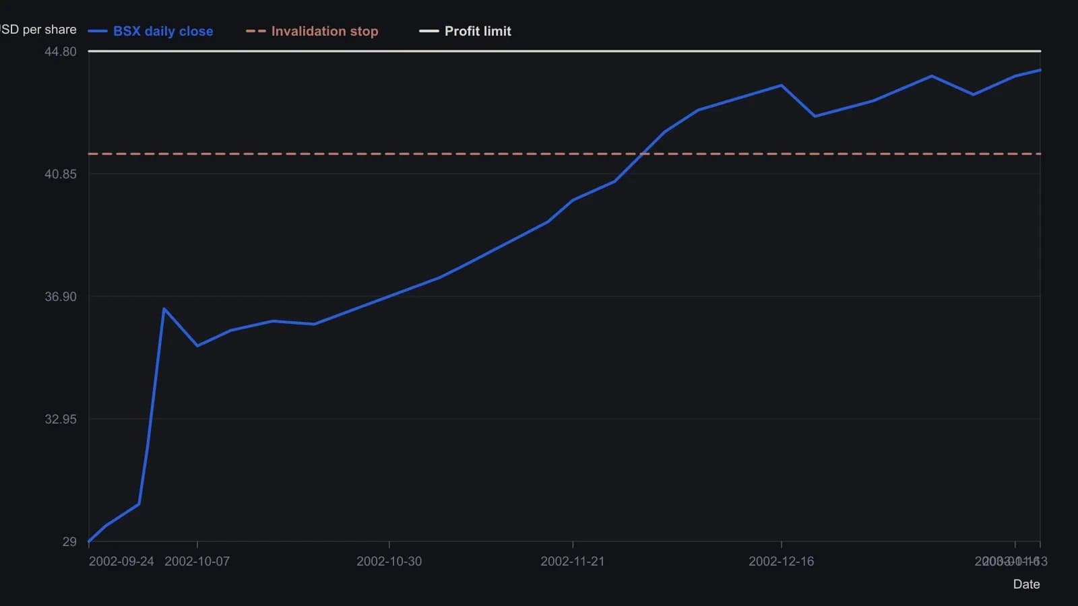Select the 44.80 y-axis label
Viewport: 1078px width, 606px height.
click(x=61, y=51)
